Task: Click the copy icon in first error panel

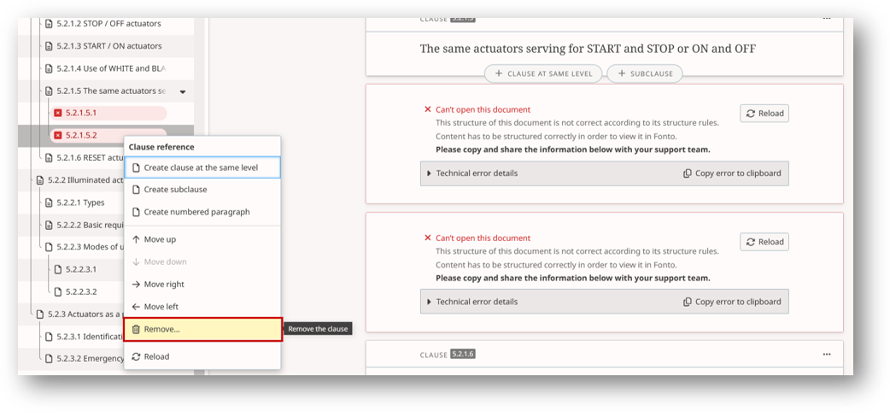Action: pyautogui.click(x=688, y=174)
